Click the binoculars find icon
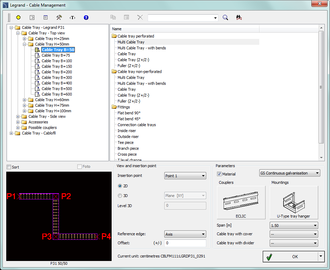 238,18
